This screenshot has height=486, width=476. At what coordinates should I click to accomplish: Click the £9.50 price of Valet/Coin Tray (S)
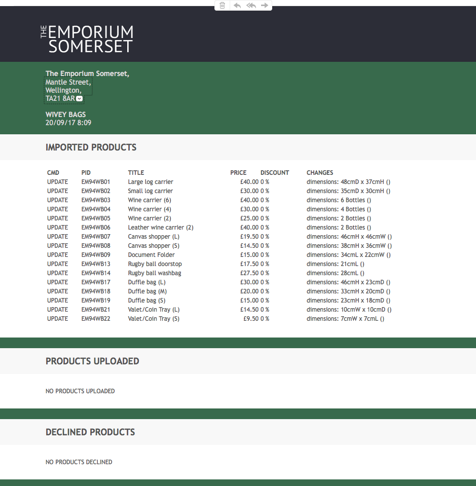coord(251,319)
